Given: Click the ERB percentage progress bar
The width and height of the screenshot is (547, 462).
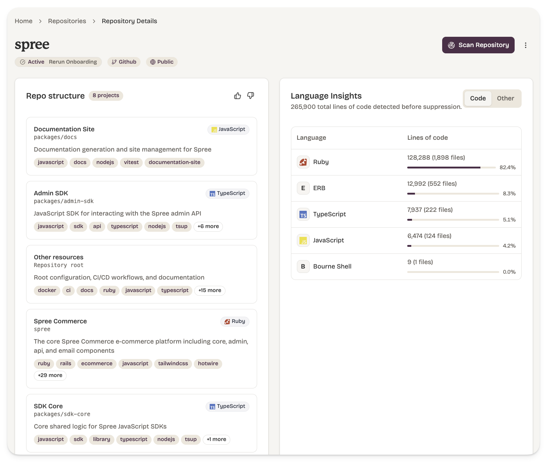Looking at the screenshot, I should click(453, 193).
